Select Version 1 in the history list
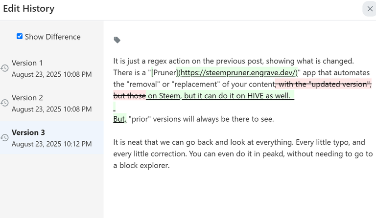 (x=51, y=68)
